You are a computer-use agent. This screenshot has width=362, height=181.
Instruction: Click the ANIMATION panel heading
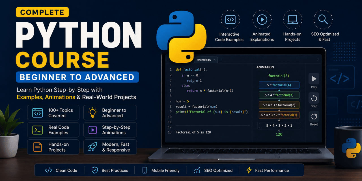265,67
